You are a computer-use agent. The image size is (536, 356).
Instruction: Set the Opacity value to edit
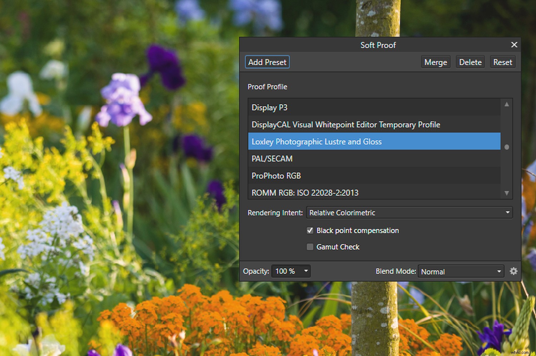284,271
